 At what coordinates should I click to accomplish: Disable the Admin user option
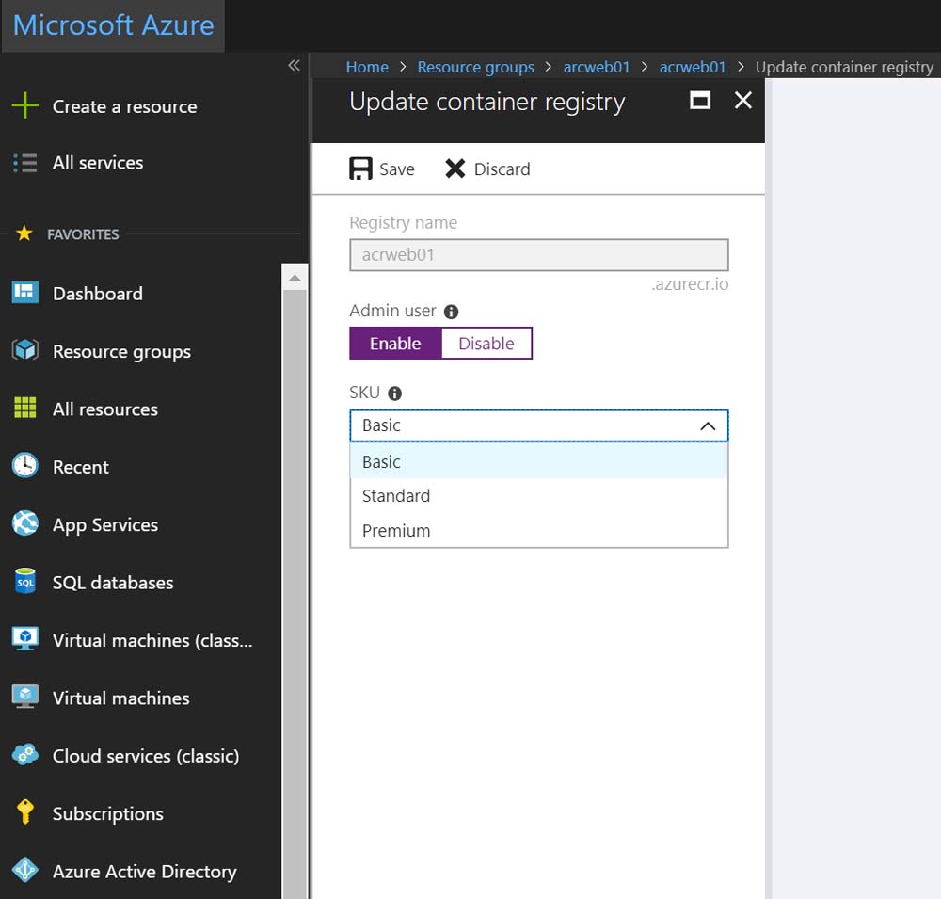486,344
